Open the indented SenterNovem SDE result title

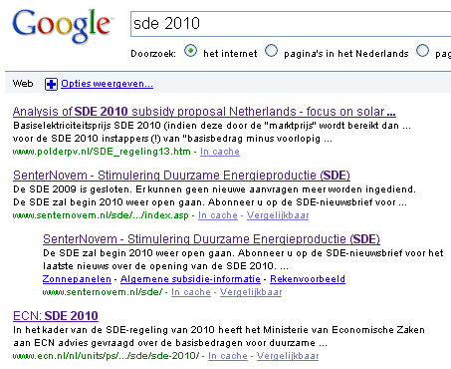[211, 239]
